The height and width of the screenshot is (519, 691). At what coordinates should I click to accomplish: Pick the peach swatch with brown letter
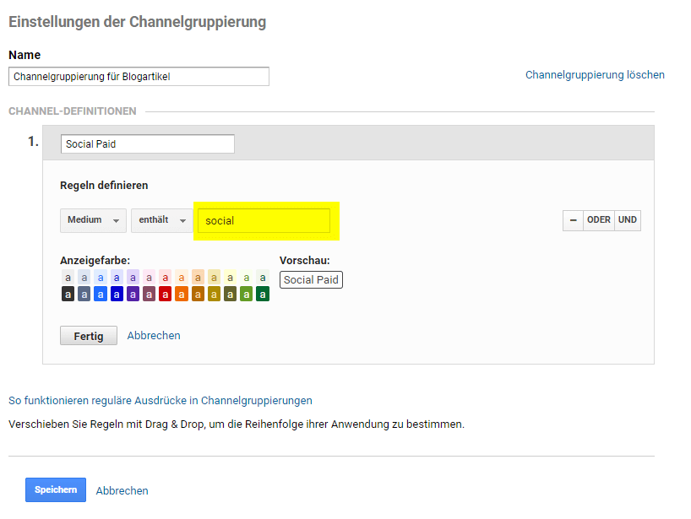(198, 278)
